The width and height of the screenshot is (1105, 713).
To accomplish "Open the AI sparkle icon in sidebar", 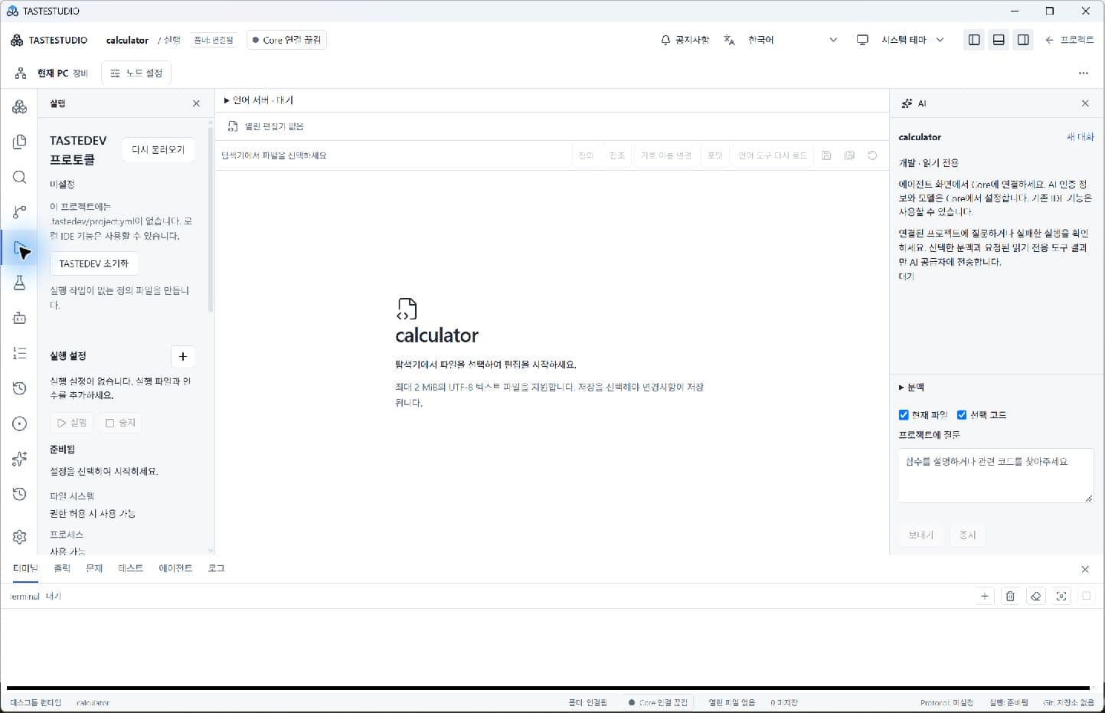I will click(20, 459).
